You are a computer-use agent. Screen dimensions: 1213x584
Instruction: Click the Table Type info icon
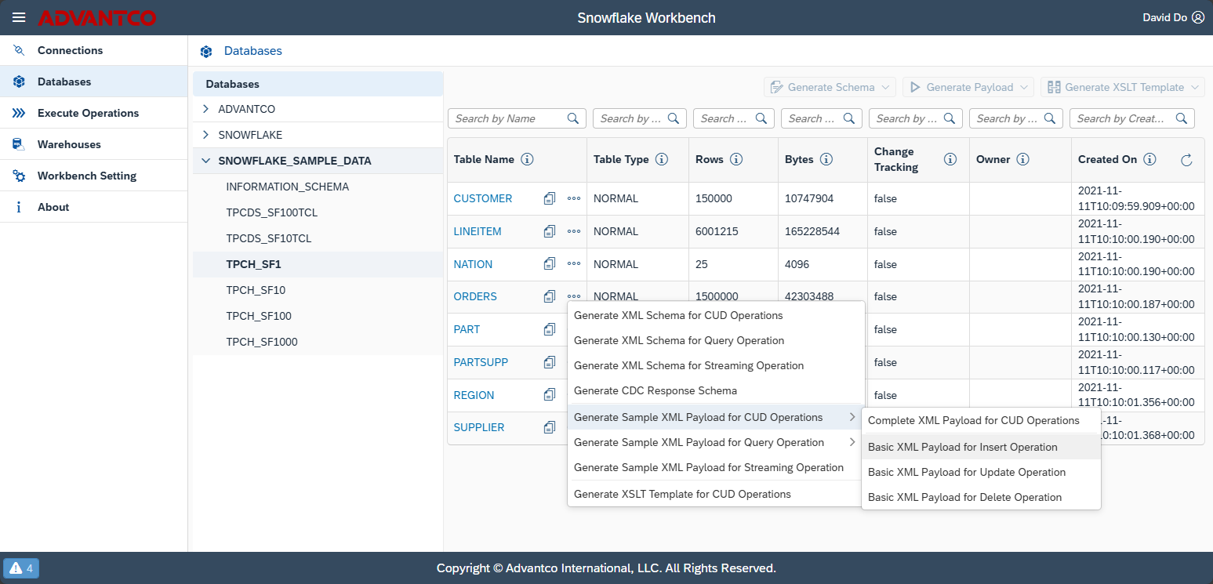click(x=662, y=159)
